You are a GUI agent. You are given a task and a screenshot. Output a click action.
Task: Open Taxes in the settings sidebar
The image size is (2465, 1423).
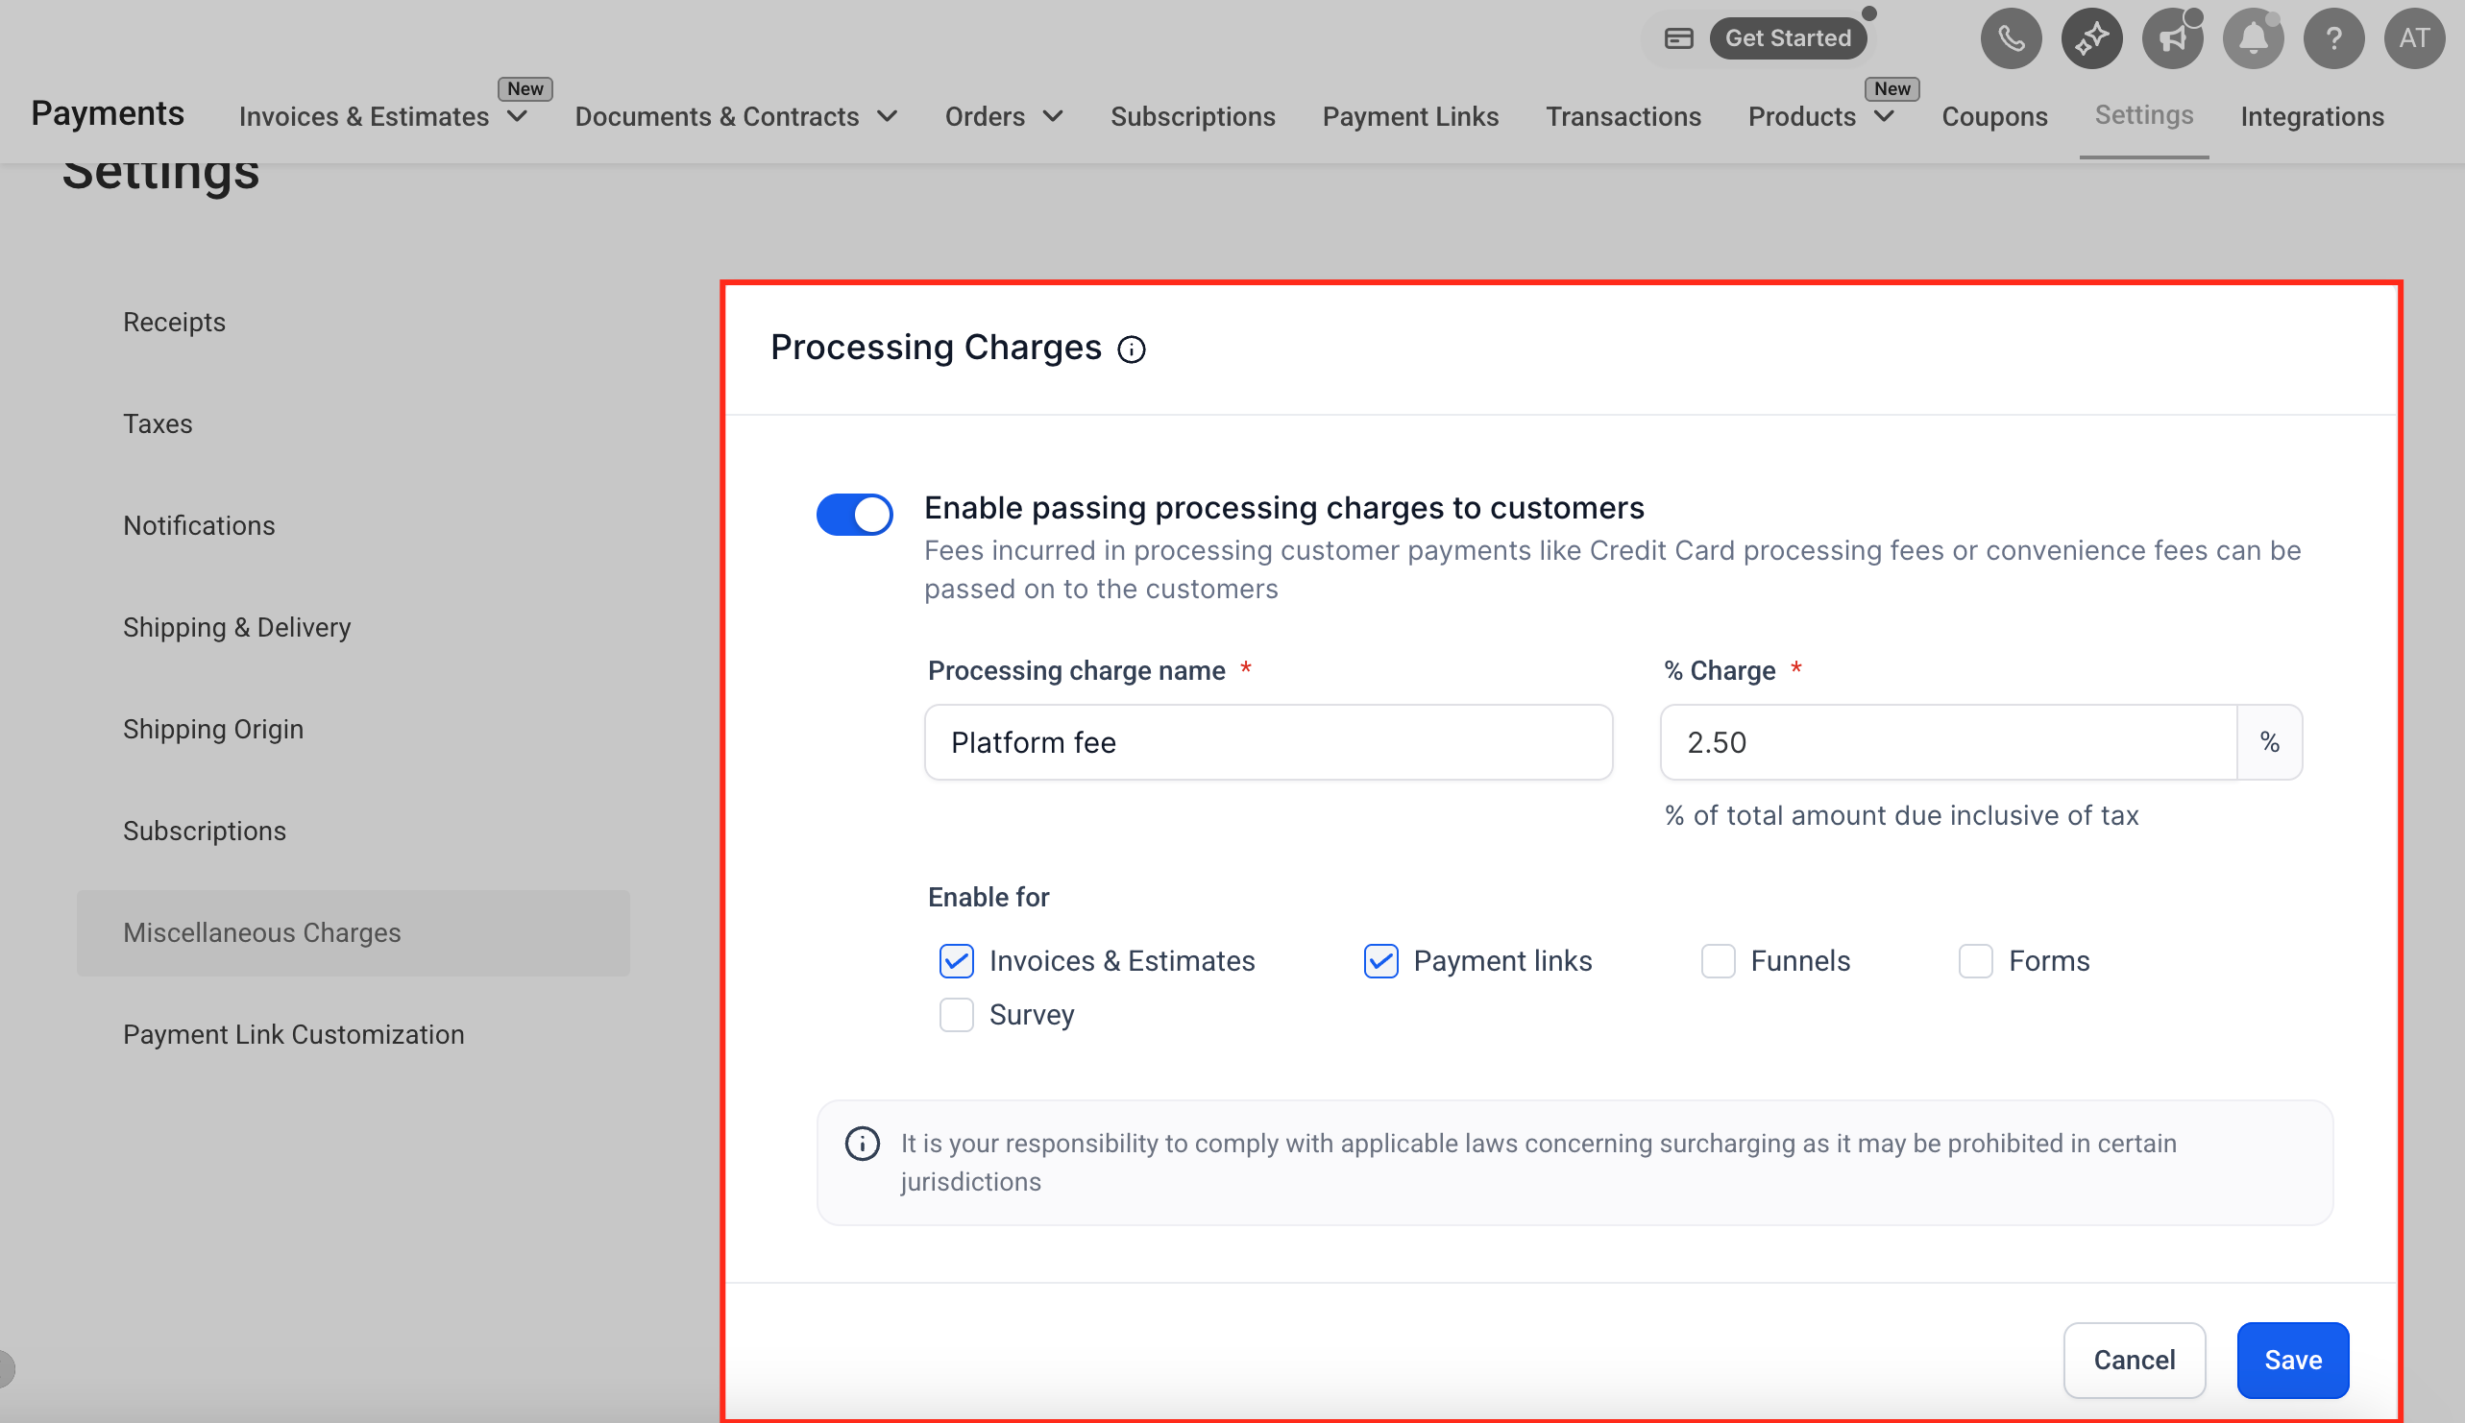(158, 423)
